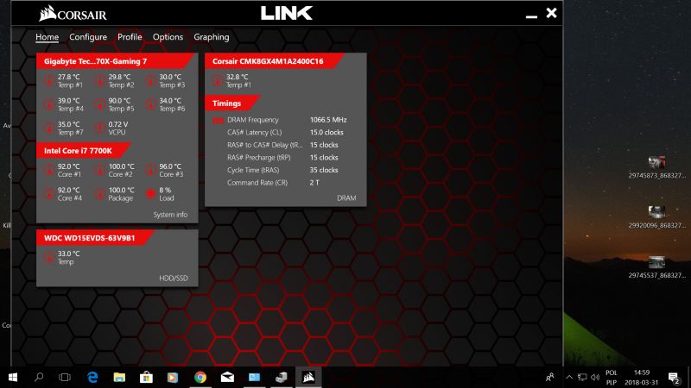Open Microsoft Store from taskbar
Image resolution: width=691 pixels, height=388 pixels.
coord(146,377)
